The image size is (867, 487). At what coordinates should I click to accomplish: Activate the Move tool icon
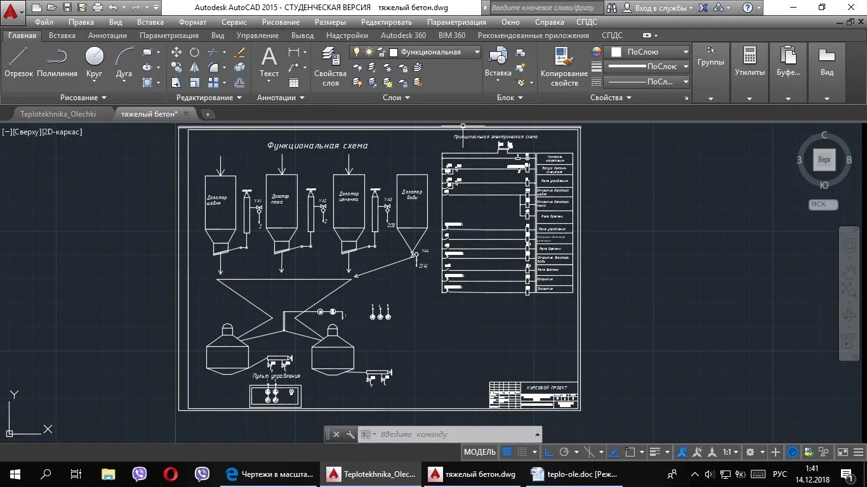(x=176, y=52)
